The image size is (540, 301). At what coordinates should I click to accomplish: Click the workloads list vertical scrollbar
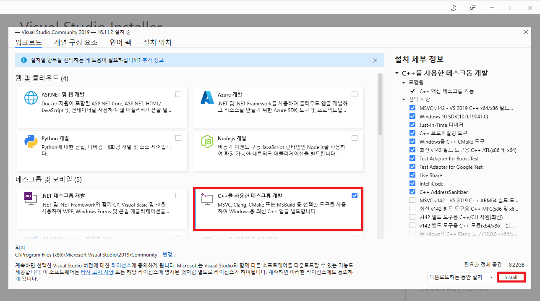tap(381, 104)
